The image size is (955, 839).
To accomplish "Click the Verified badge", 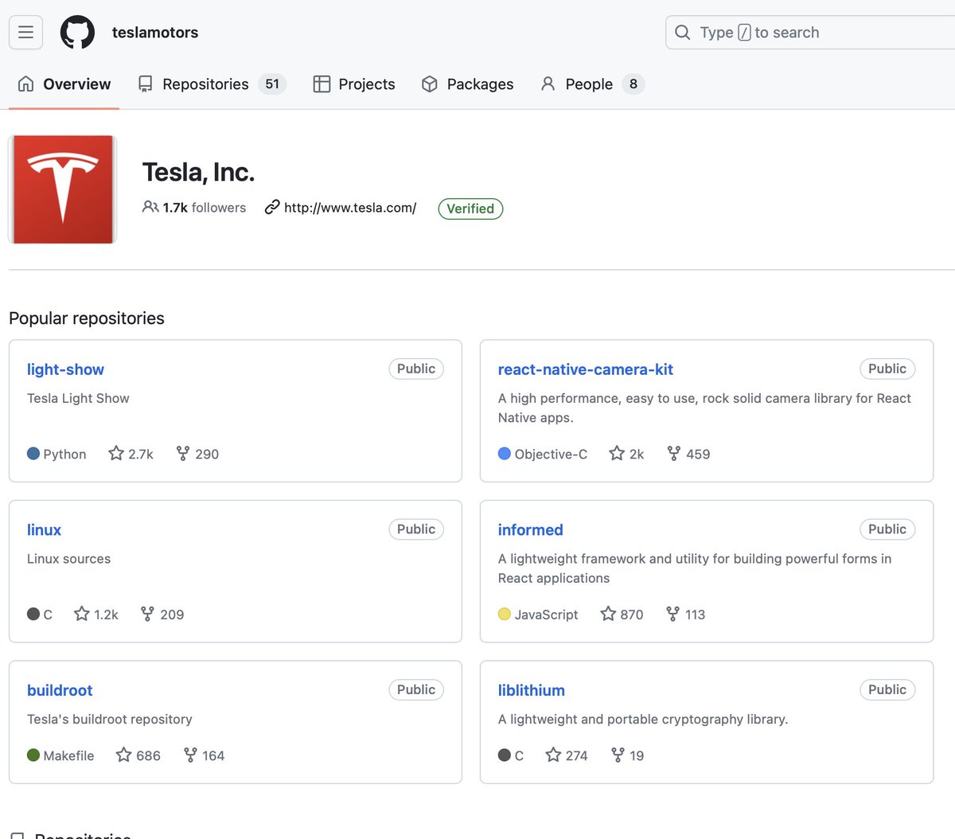I will [470, 209].
